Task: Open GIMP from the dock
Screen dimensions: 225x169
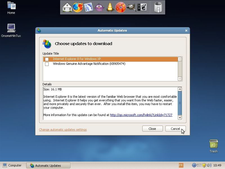Action: point(131,7)
